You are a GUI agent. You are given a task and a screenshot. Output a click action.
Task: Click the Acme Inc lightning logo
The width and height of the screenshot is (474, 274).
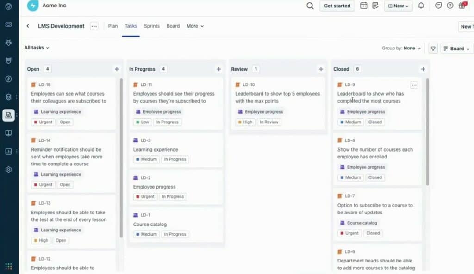(33, 6)
